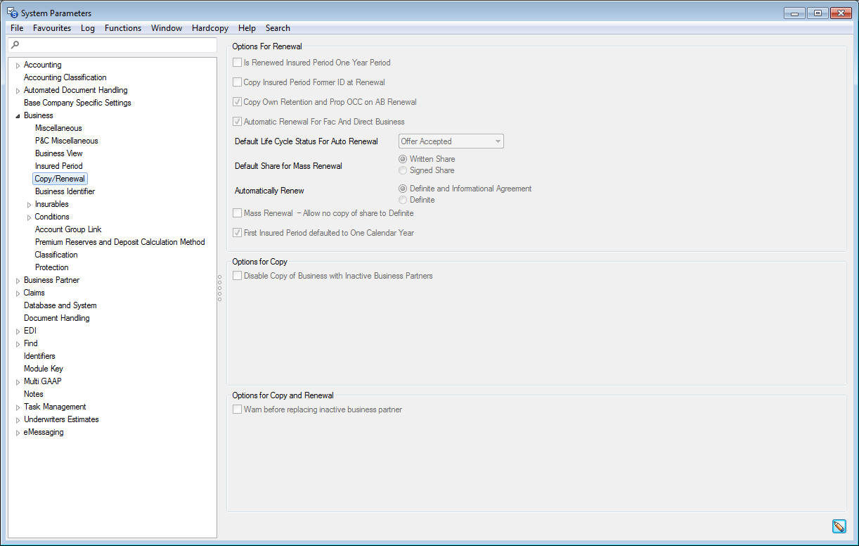
Task: Click the pencil edit icon at bottom right
Action: pos(839,526)
